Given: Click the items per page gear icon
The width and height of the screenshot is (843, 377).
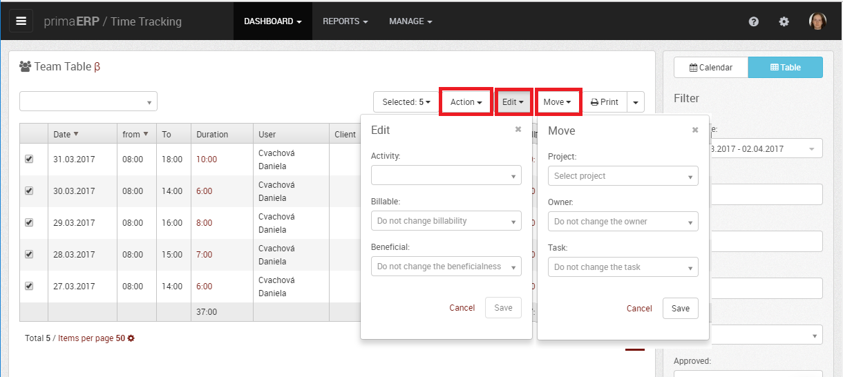Looking at the screenshot, I should [x=131, y=338].
